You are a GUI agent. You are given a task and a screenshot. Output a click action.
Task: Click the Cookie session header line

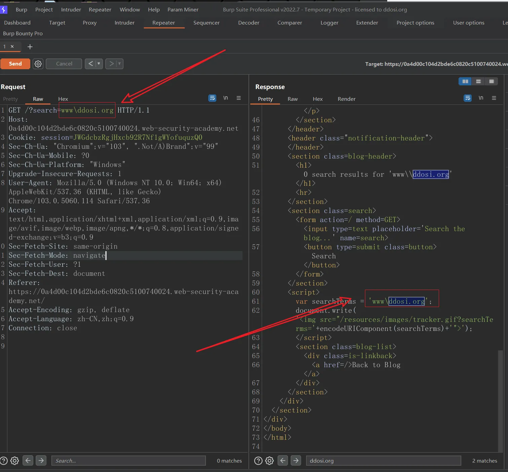(x=105, y=137)
